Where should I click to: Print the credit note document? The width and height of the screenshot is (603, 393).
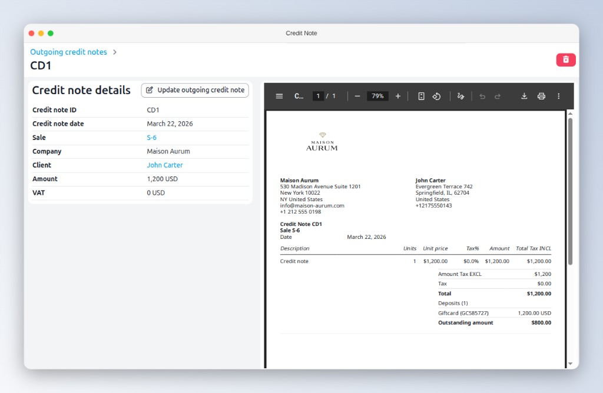point(541,96)
